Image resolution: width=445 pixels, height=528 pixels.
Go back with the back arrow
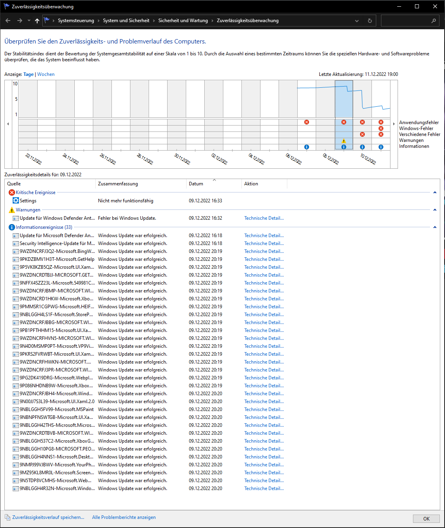pos(8,21)
